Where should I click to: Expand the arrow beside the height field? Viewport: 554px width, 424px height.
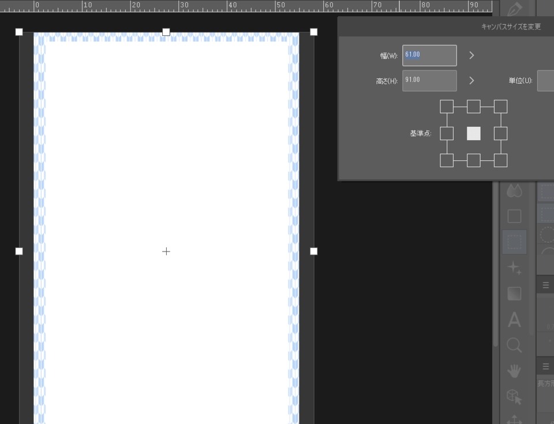(471, 81)
